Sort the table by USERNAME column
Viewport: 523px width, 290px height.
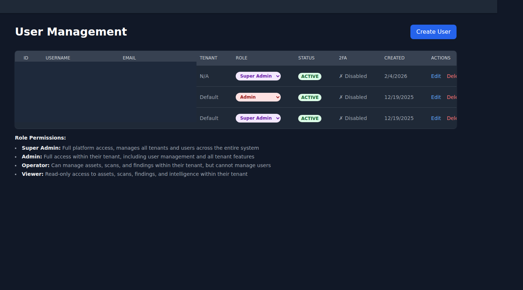click(x=58, y=58)
